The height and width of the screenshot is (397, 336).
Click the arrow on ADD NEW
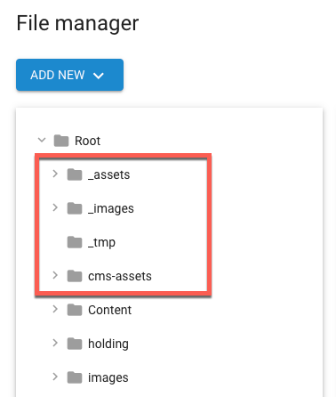tap(99, 76)
